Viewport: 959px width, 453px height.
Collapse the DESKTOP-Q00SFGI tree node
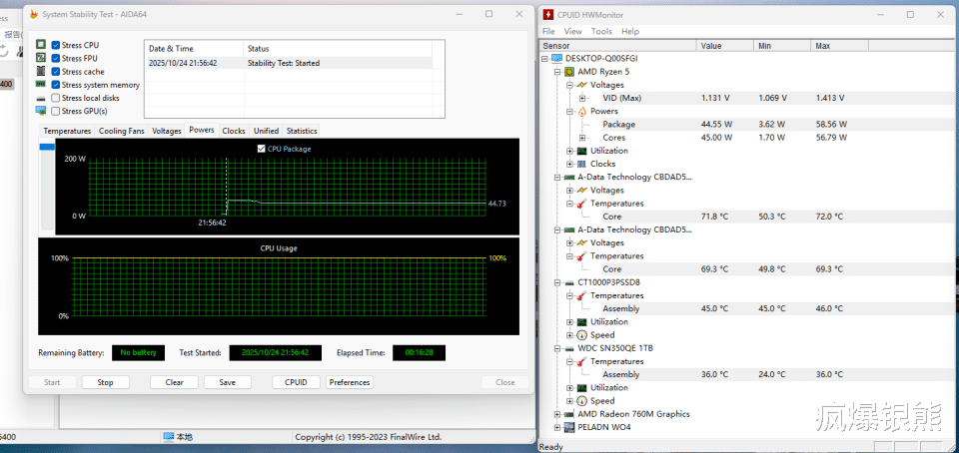coord(545,59)
